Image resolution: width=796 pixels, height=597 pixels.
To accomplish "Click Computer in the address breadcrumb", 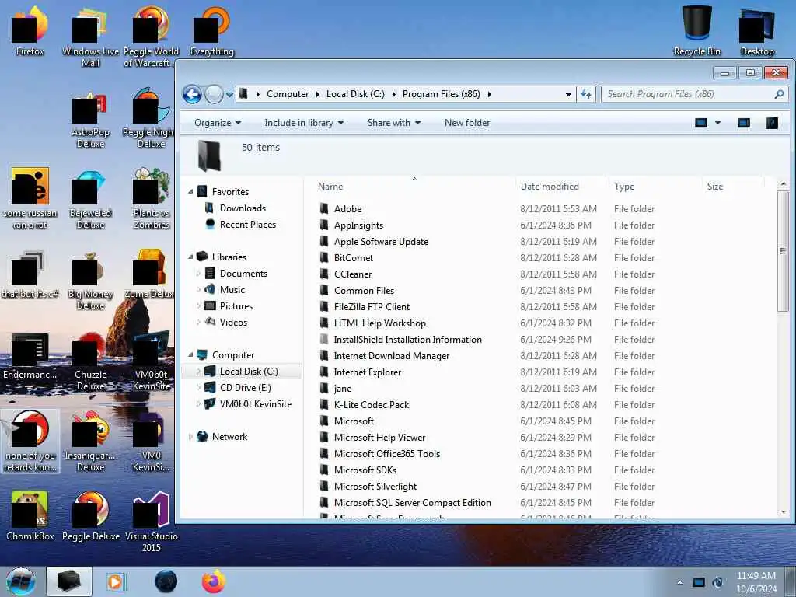I will (288, 94).
